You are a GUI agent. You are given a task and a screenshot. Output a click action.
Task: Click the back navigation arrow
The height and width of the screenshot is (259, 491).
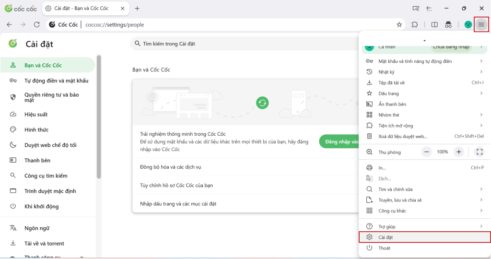click(x=10, y=24)
